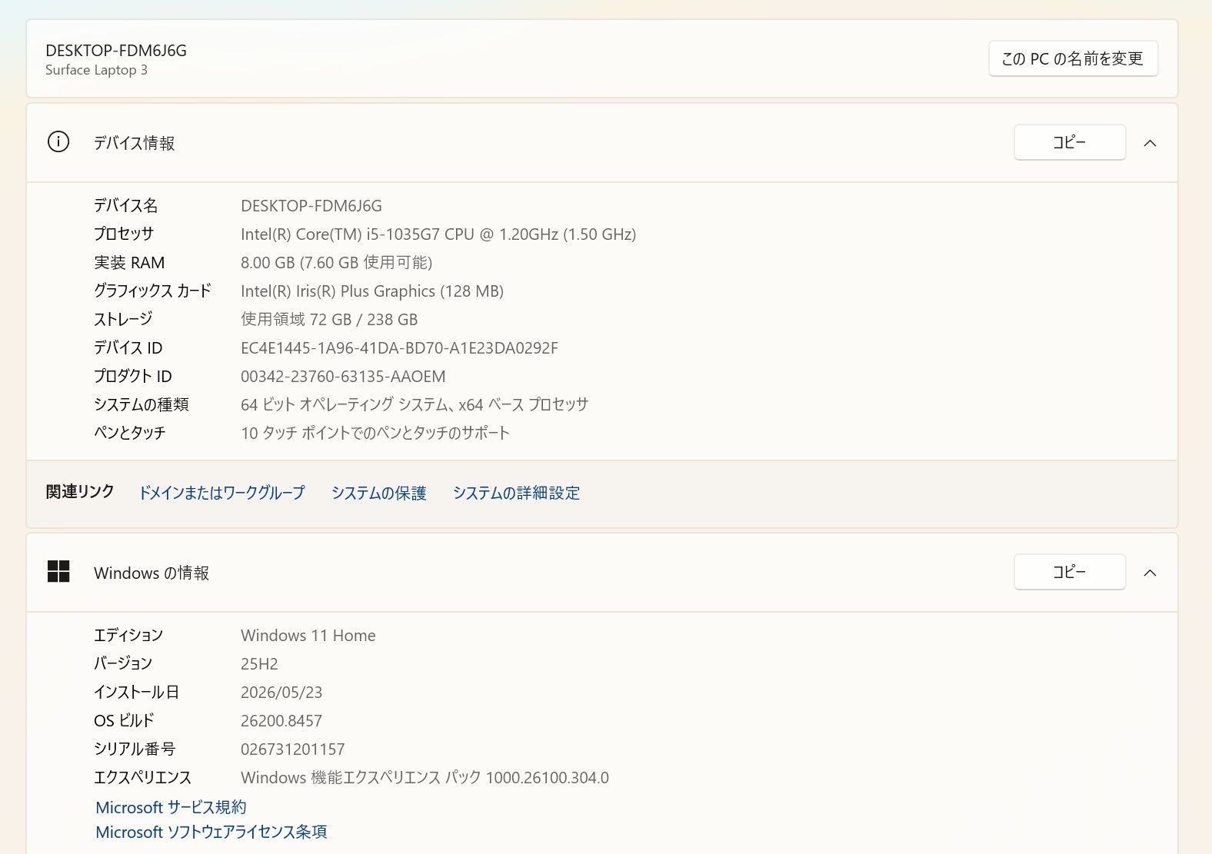Screen dimensions: 1212x854
Task: Select device name value in the デバイス名 row
Action: pyautogui.click(x=311, y=206)
